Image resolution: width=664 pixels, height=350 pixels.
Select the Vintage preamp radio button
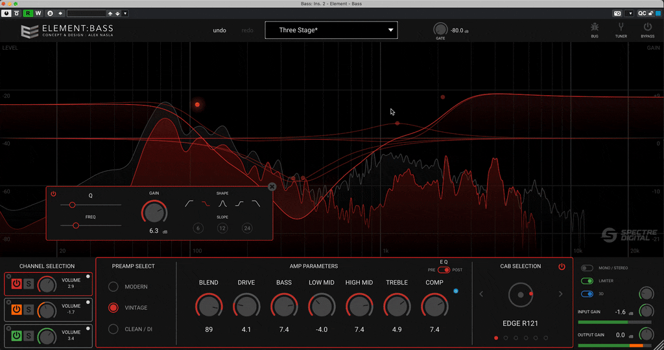pos(113,308)
